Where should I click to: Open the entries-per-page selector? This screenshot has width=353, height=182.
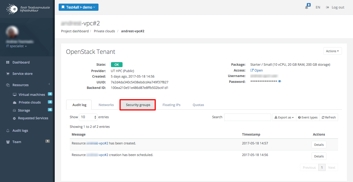coord(88,117)
